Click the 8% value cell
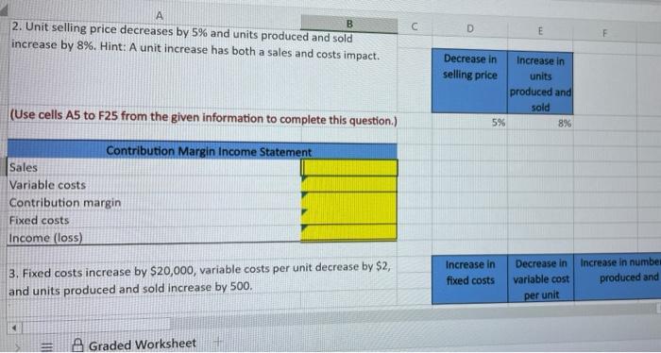This screenshot has width=661, height=353. [540, 124]
